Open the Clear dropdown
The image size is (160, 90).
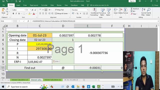134,14
